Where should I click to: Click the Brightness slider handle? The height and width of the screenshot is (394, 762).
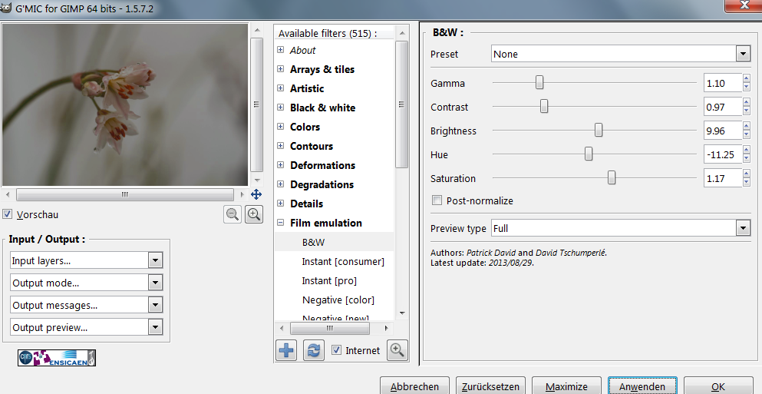tap(599, 130)
